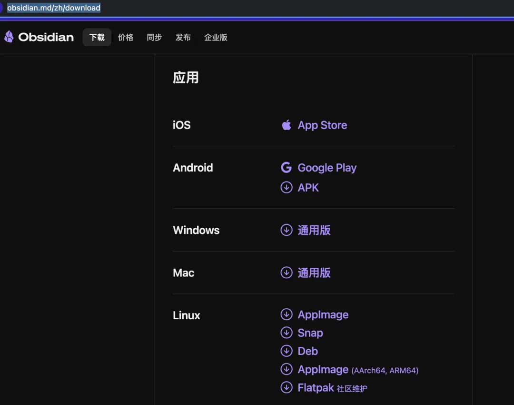
Task: Open the 价格 navigation item
Action: 126,37
